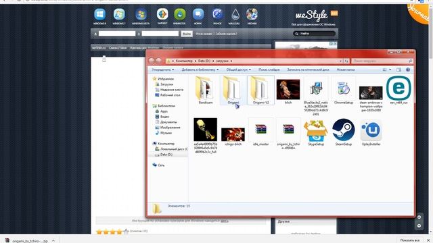433x243 pixels.
Task: Click Забыли пароль link
Action: point(226,34)
